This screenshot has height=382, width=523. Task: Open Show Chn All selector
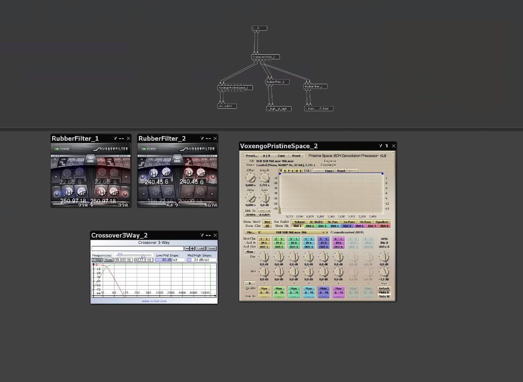coord(267,226)
